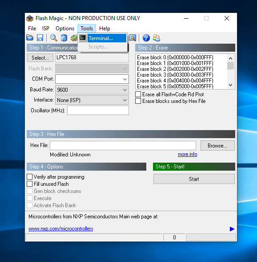Image resolution: width=257 pixels, height=262 pixels.
Task: Enable Fill unused Flash checkbox
Action: 29,184
